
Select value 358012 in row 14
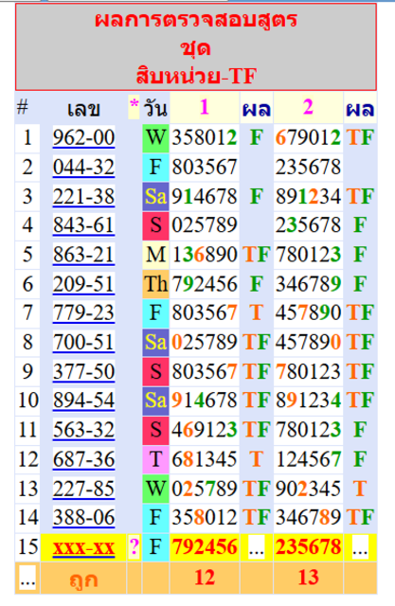tap(205, 518)
